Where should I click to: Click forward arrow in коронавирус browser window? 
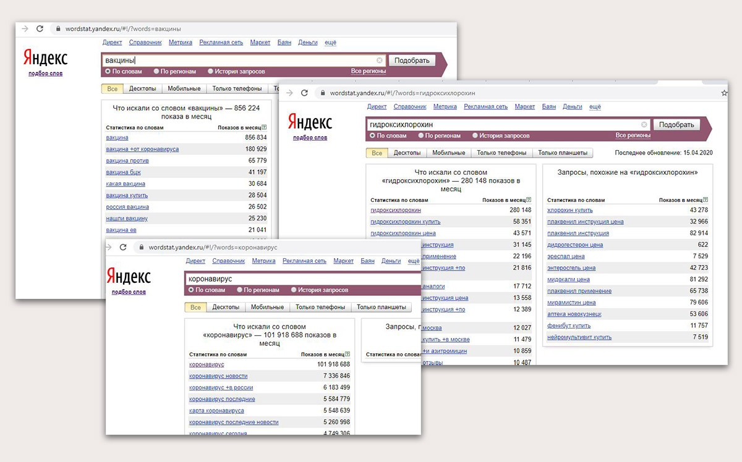coord(109,246)
